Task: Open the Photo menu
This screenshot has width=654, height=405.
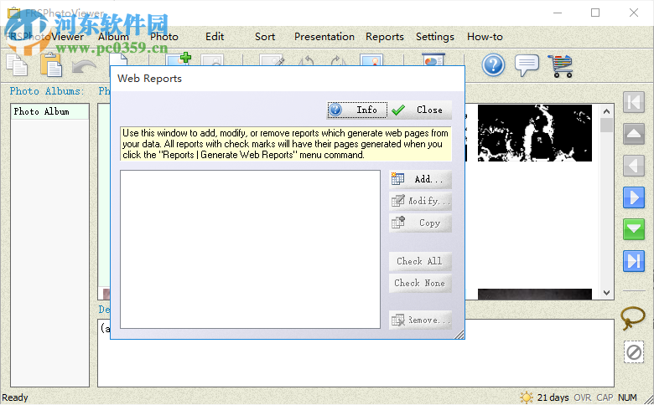Action: point(164,37)
